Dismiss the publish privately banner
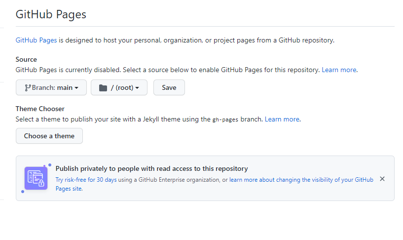 tap(382, 179)
